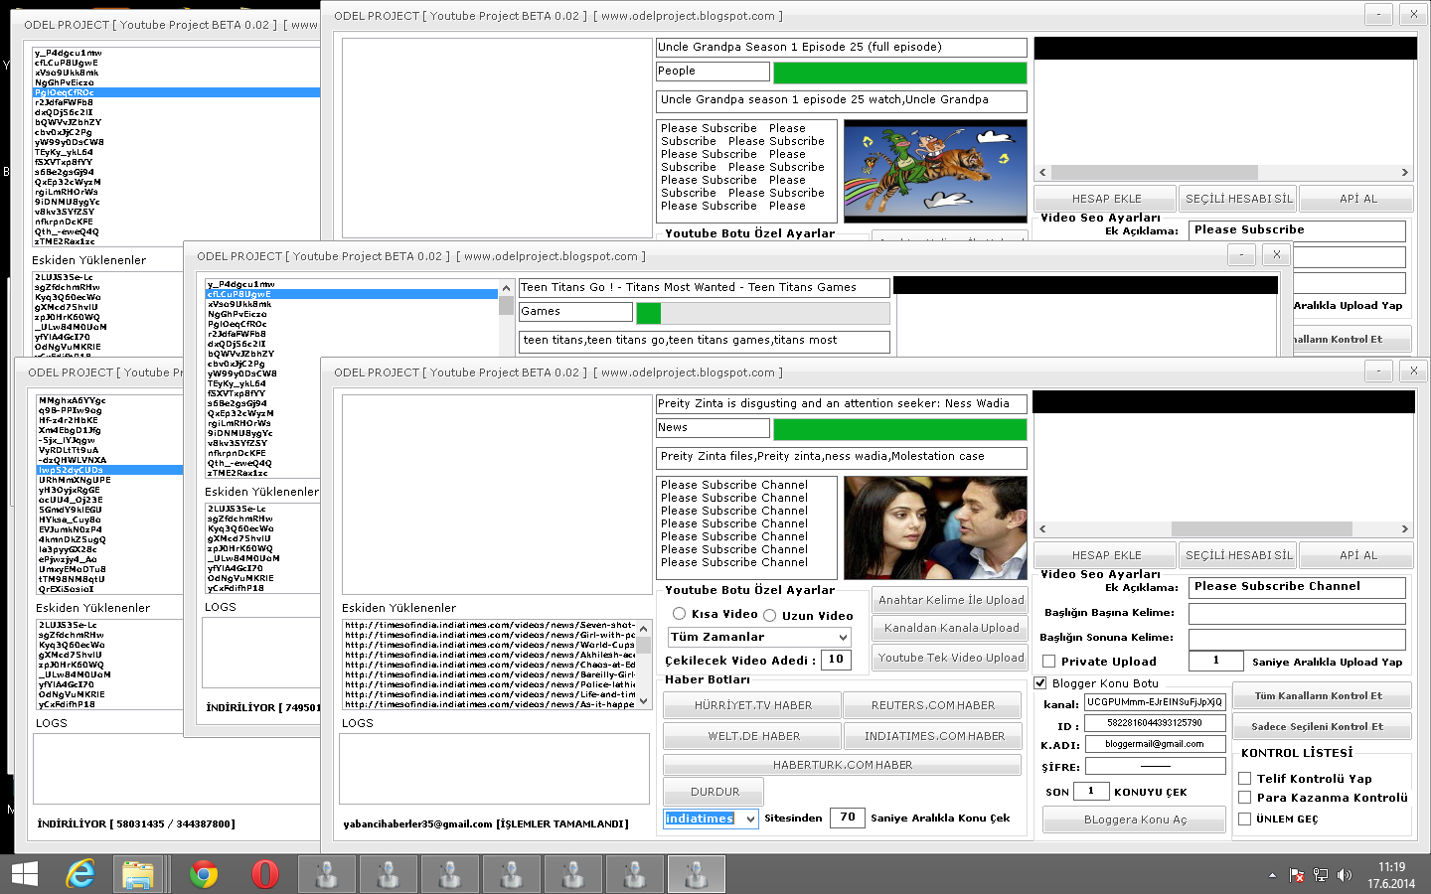Show hidden system tray icons
1431x894 pixels.
(x=1272, y=875)
